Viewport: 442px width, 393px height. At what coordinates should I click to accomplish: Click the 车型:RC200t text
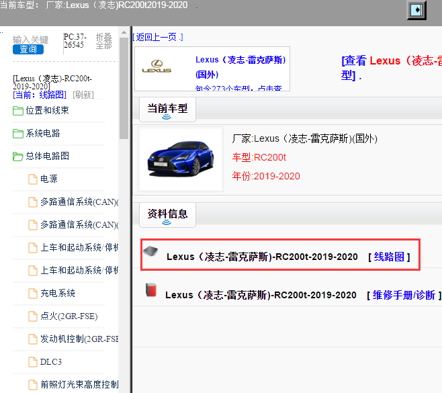tap(259, 157)
